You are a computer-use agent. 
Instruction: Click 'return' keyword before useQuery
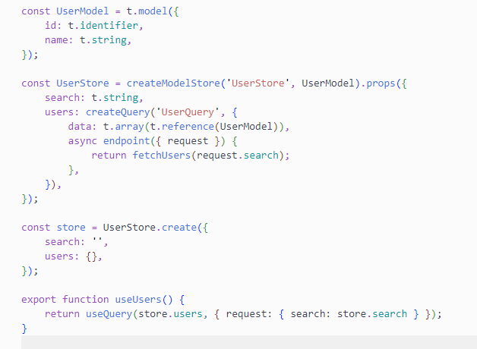[62, 314]
